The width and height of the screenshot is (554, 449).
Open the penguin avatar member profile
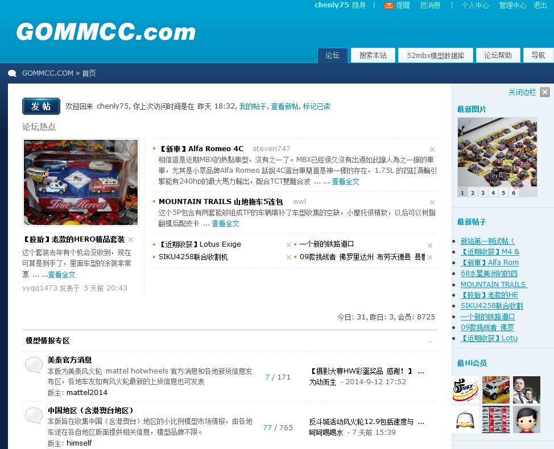(465, 420)
